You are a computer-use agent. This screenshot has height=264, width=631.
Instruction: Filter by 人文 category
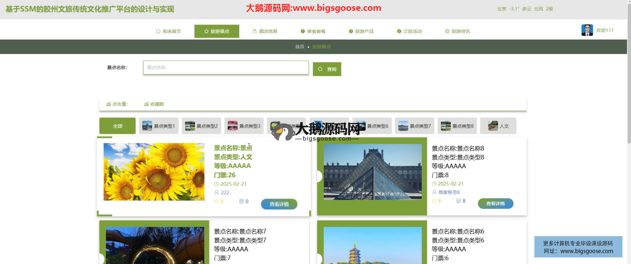[x=498, y=126]
